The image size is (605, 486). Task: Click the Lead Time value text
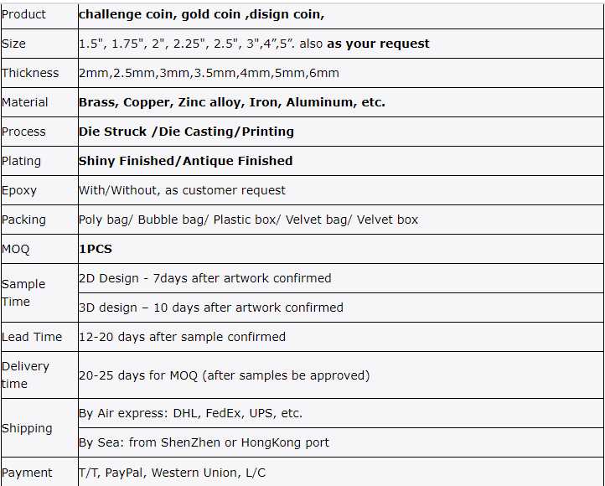(182, 337)
